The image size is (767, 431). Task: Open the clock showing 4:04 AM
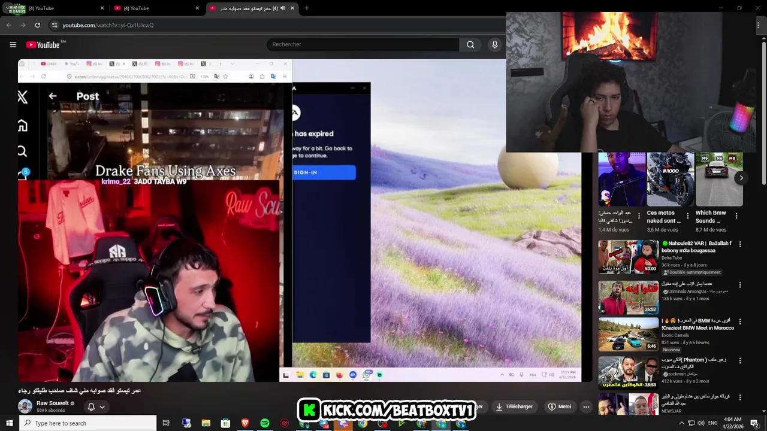[x=732, y=423]
